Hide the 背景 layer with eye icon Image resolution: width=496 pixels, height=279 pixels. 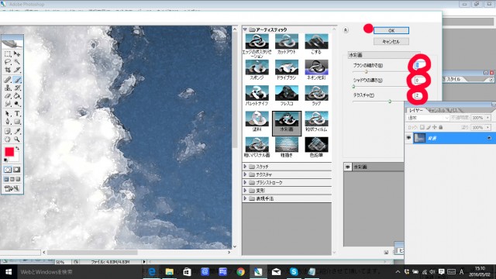pyautogui.click(x=408, y=138)
